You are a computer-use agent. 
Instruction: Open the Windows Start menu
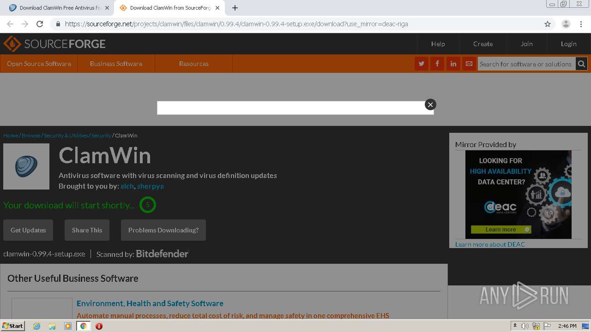coord(12,326)
